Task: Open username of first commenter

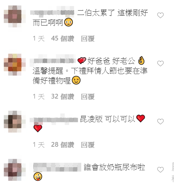Action: pos(52,13)
